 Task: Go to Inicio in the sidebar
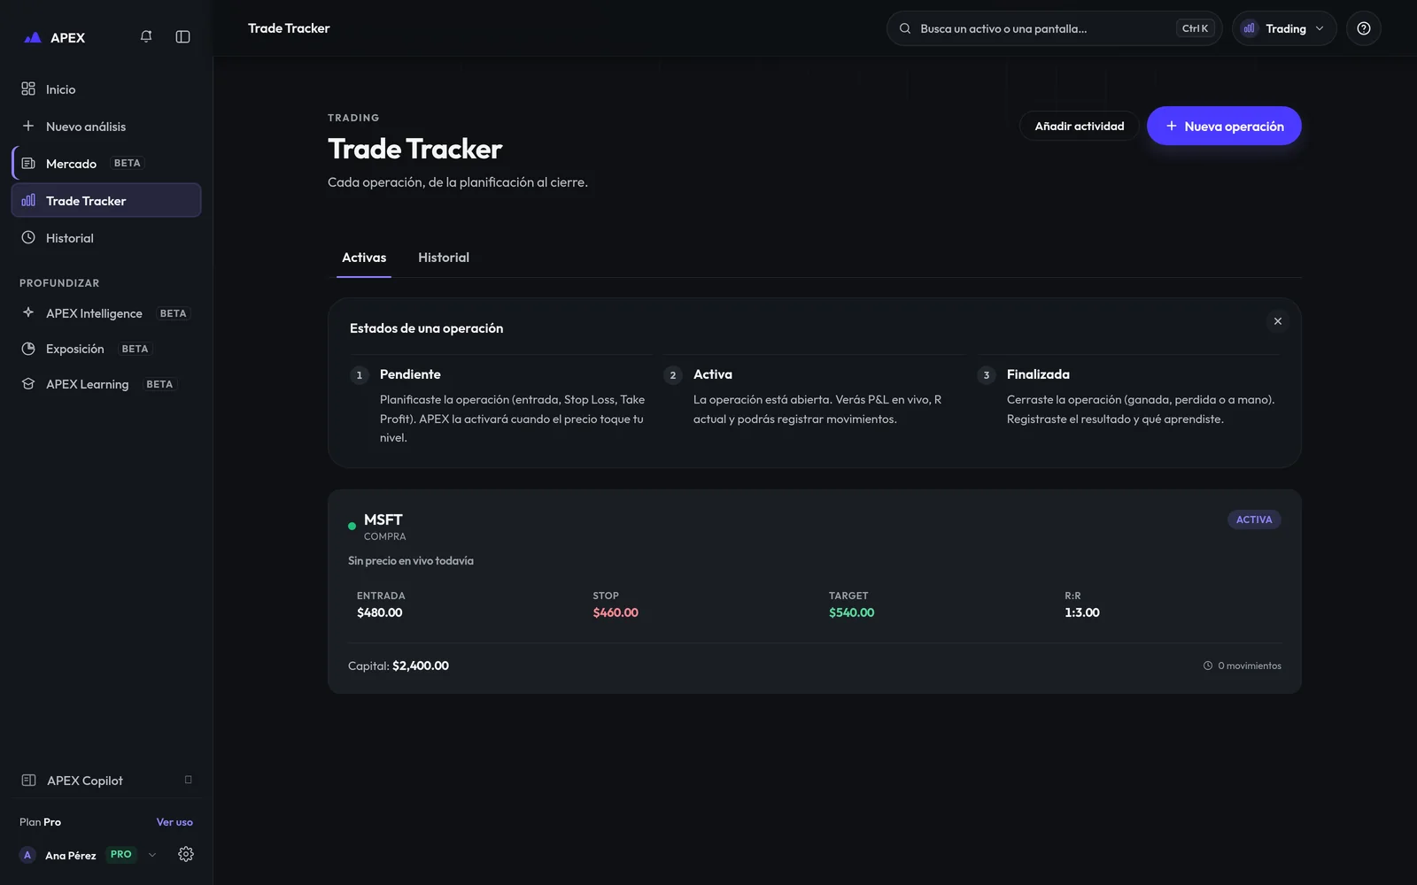click(x=106, y=89)
